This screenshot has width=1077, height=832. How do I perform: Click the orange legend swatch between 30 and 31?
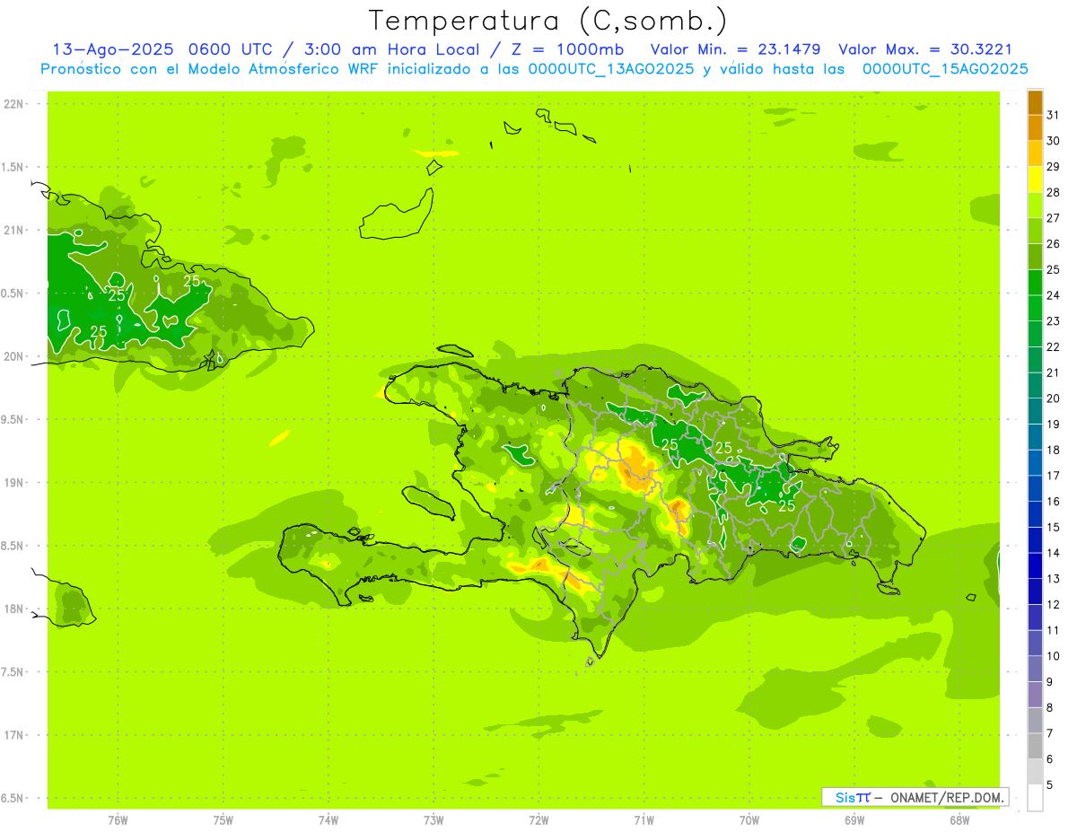[1035, 127]
